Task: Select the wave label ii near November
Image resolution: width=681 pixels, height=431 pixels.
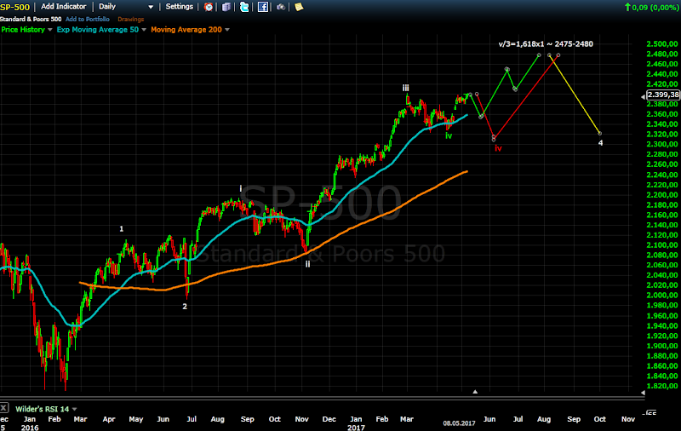Action: click(x=307, y=264)
